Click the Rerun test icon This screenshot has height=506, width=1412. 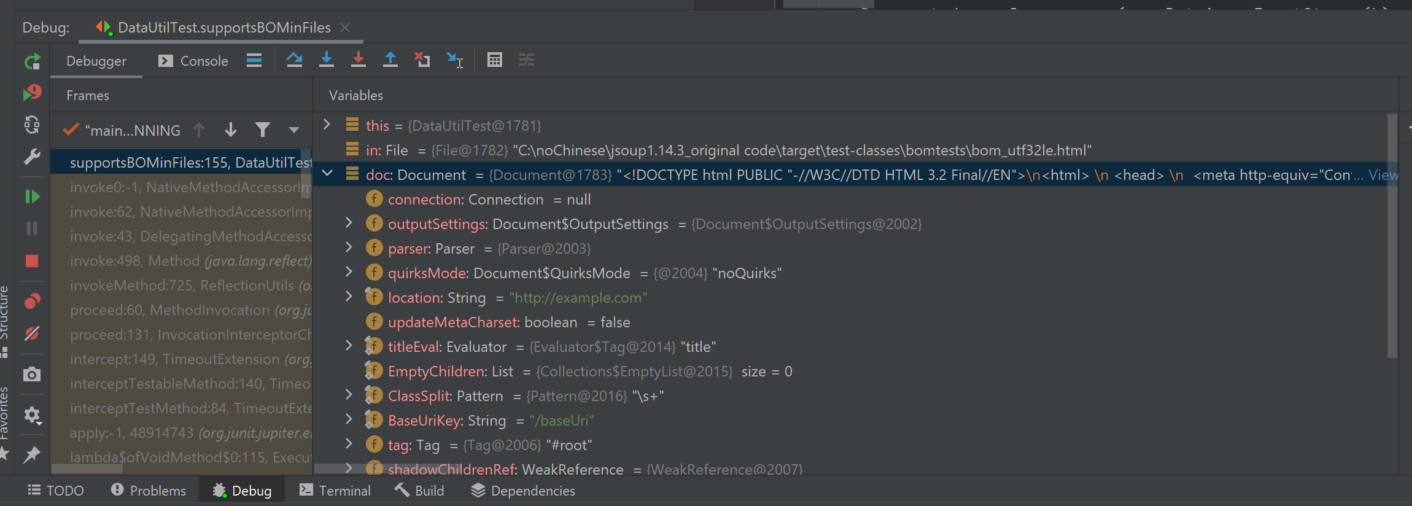click(x=32, y=61)
